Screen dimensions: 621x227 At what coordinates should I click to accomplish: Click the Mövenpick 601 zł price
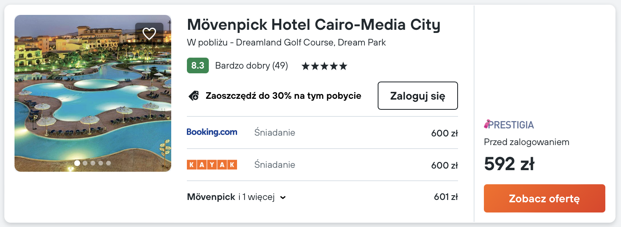pyautogui.click(x=446, y=197)
